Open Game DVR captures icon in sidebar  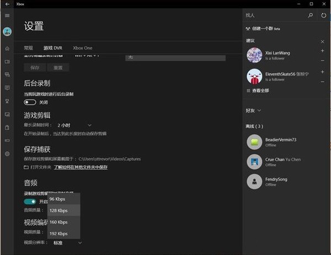[x=7, y=115]
